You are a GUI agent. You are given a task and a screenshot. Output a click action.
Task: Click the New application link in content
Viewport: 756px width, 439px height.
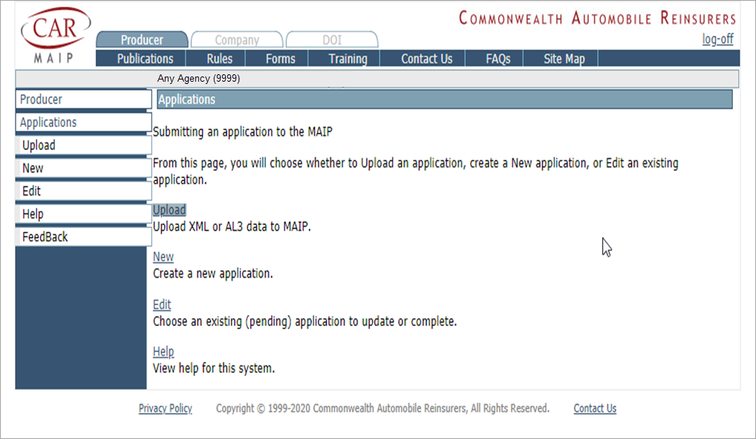click(163, 257)
